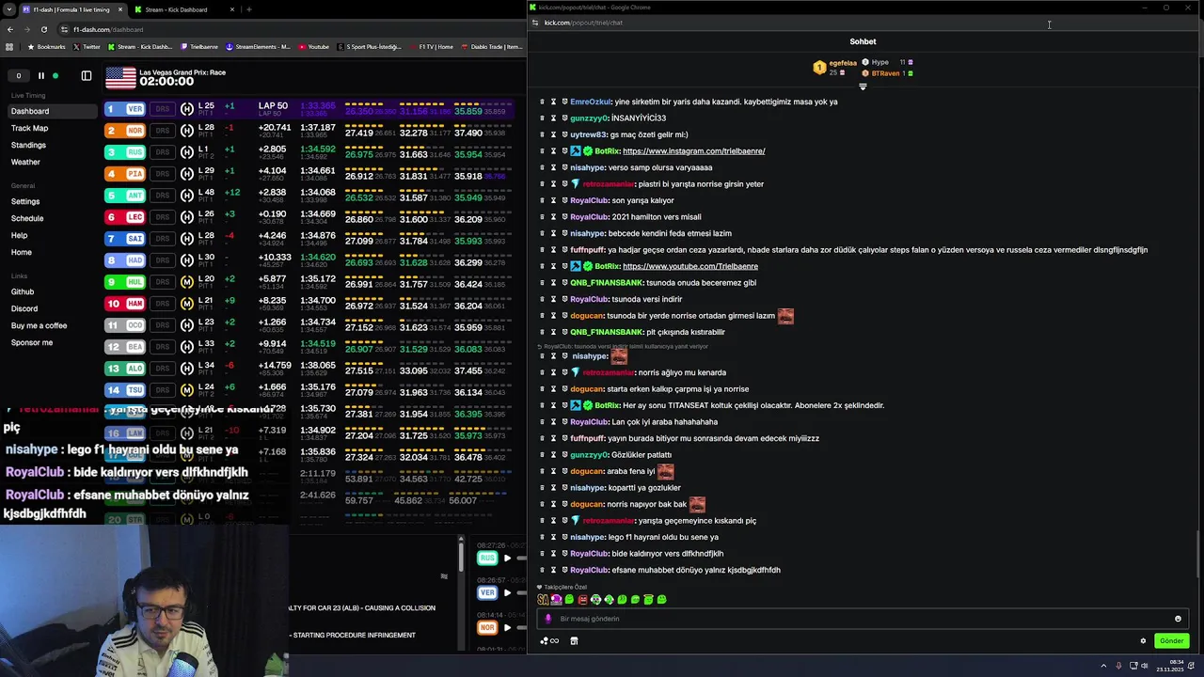1204x677 pixels.
Task: Open the Twitter bookmark
Action: (87, 47)
